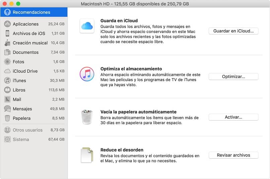The height and width of the screenshot is (179, 270).
Task: Click the Optimizar... button
Action: [x=233, y=77]
